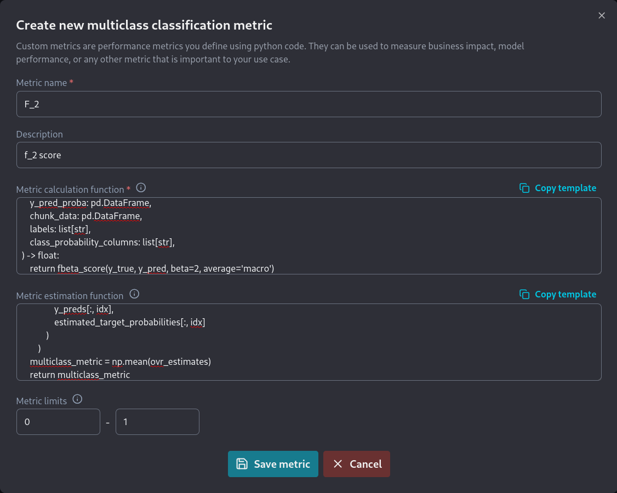Image resolution: width=617 pixels, height=493 pixels.
Task: Click the lower metric limit field
Action: 58,422
